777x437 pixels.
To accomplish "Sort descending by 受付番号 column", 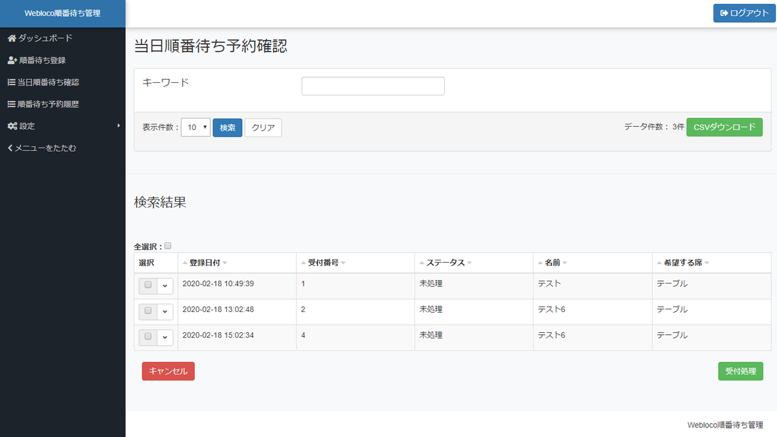I will (343, 263).
